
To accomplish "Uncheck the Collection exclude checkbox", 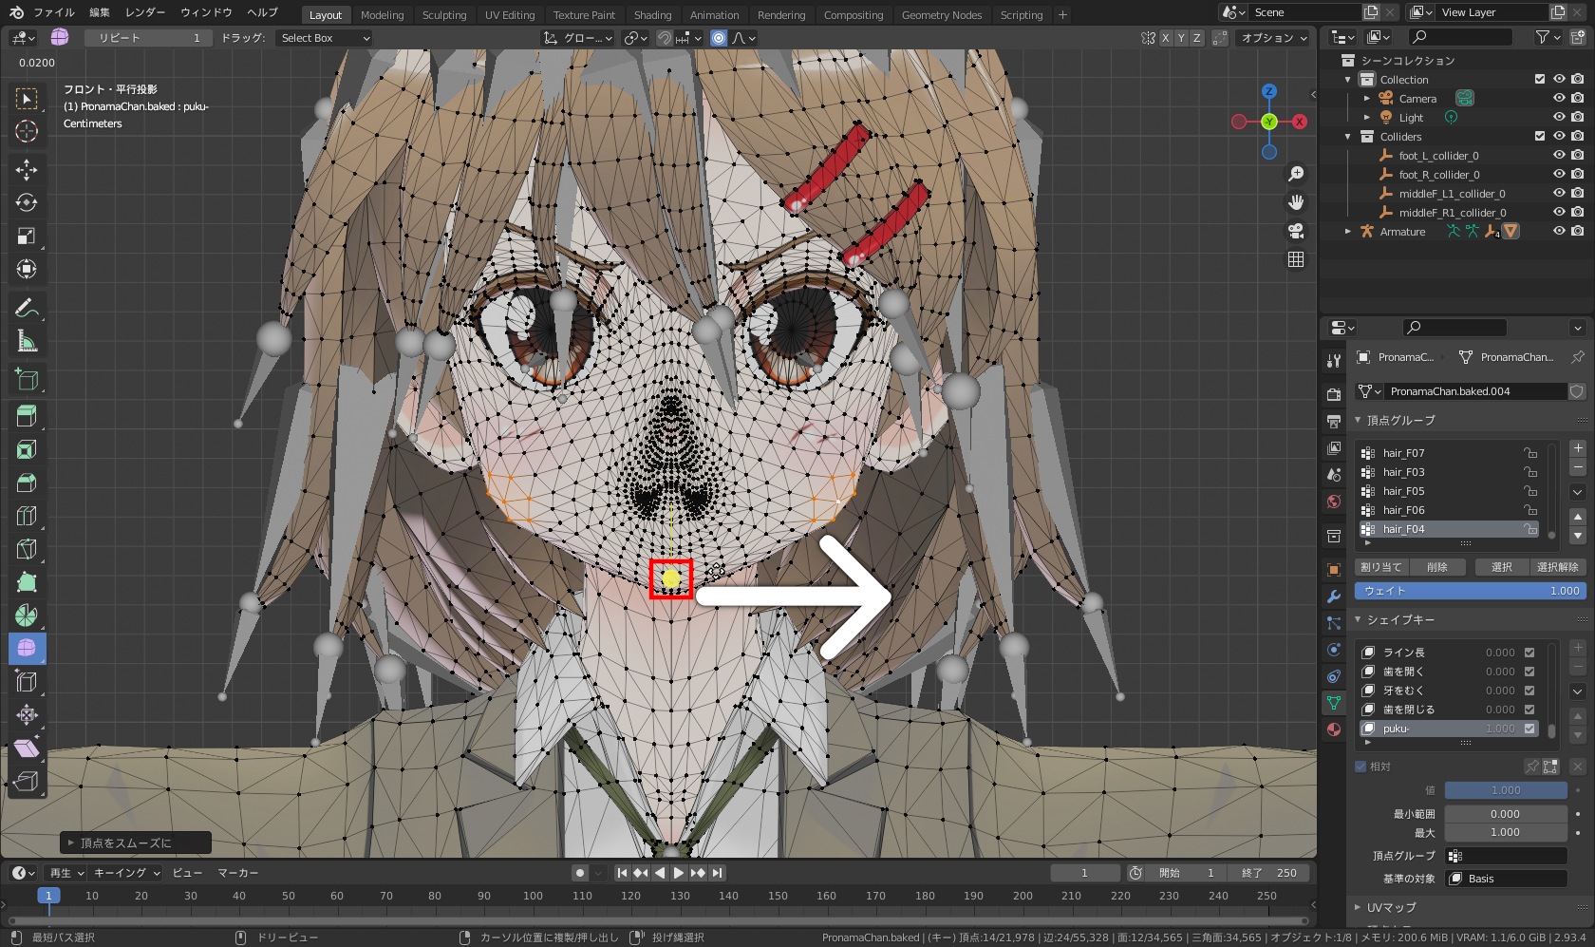I will 1540,80.
